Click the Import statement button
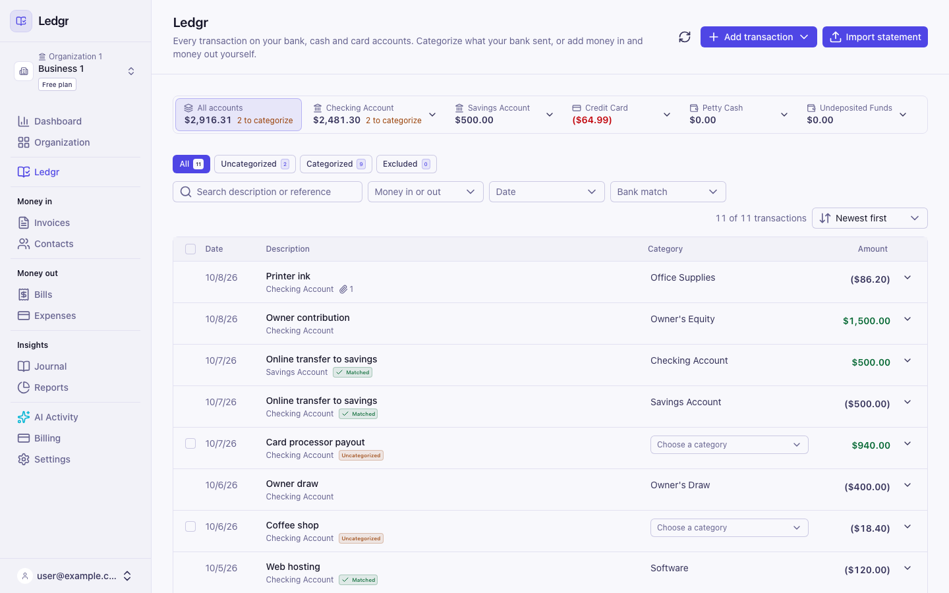 (875, 37)
